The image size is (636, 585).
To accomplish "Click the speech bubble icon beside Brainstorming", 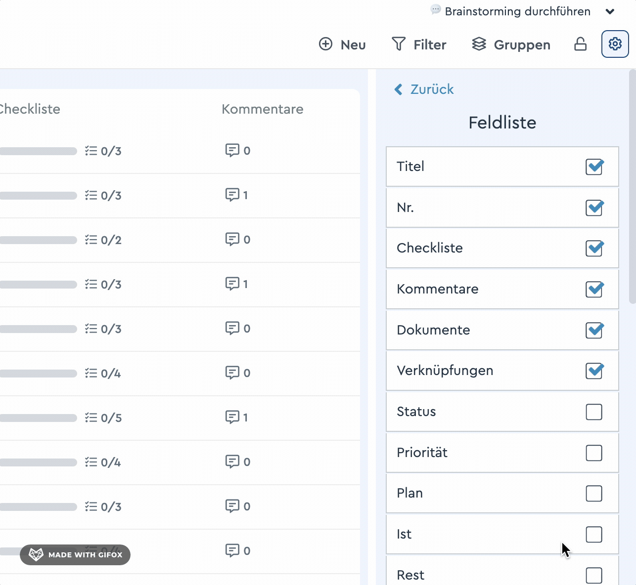I will 435,10.
